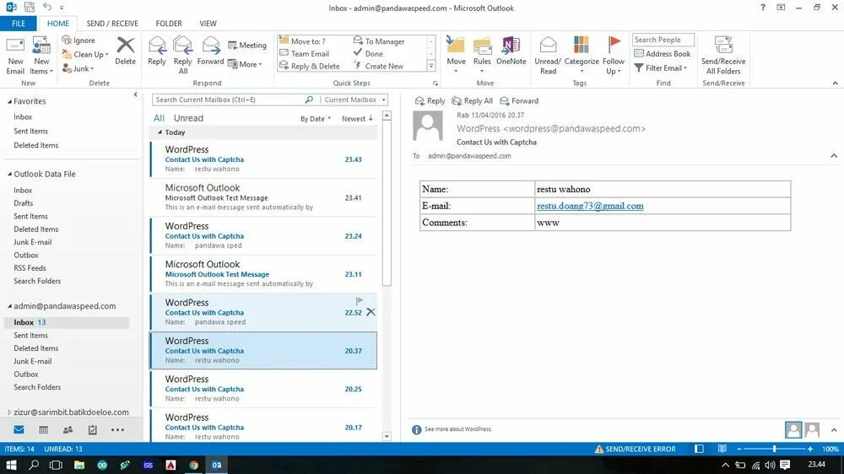Select the HOME tab

57,24
